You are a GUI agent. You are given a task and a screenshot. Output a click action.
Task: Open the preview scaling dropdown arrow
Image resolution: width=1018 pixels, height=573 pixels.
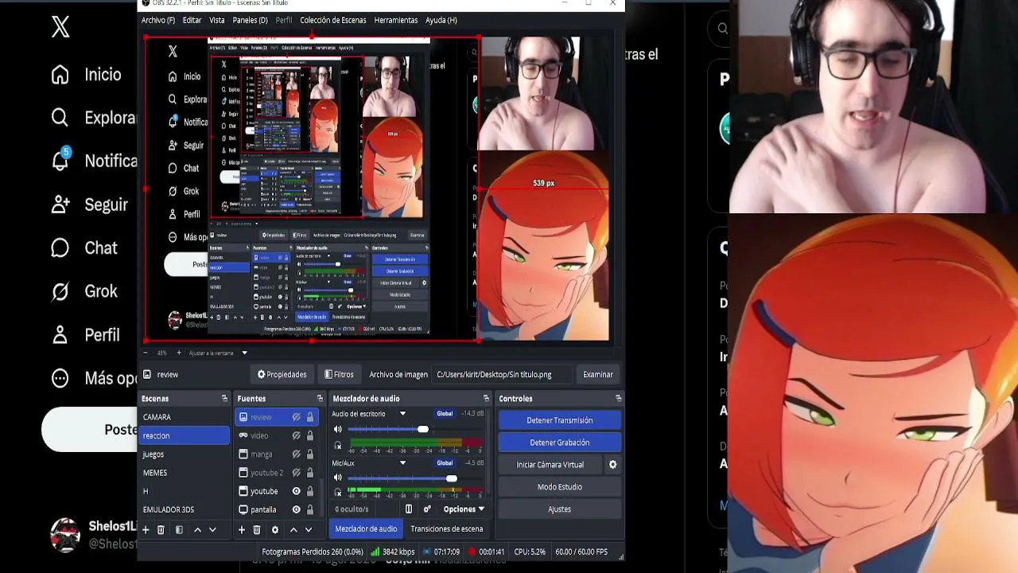pos(244,353)
